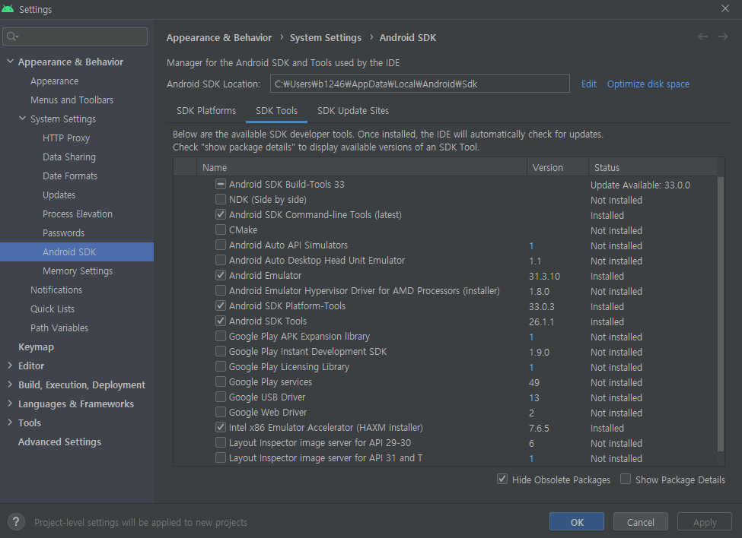
Task: Click Optimize disk space link
Action: (648, 84)
